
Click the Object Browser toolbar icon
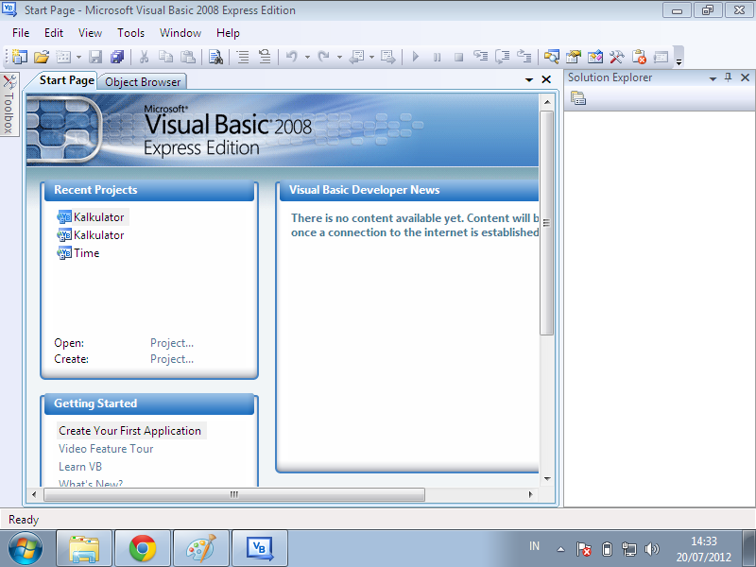595,57
